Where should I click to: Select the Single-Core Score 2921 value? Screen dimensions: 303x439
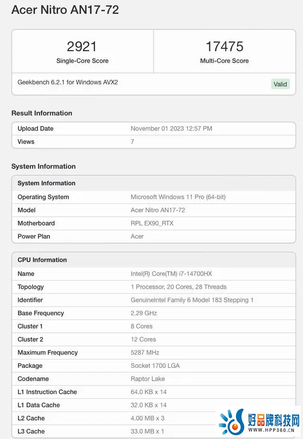click(82, 46)
